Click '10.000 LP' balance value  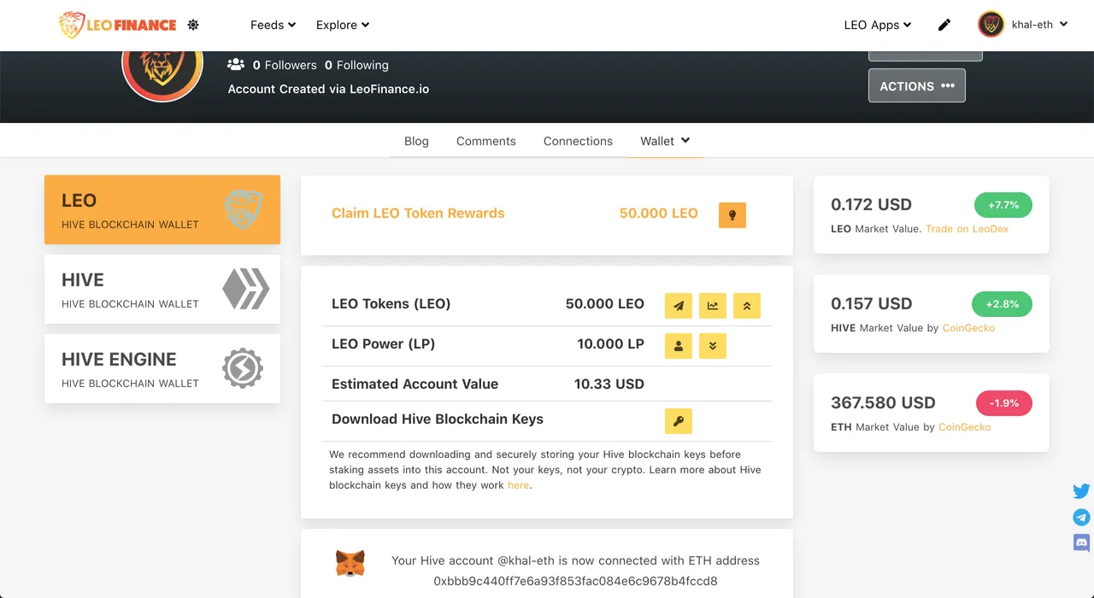[x=610, y=344]
